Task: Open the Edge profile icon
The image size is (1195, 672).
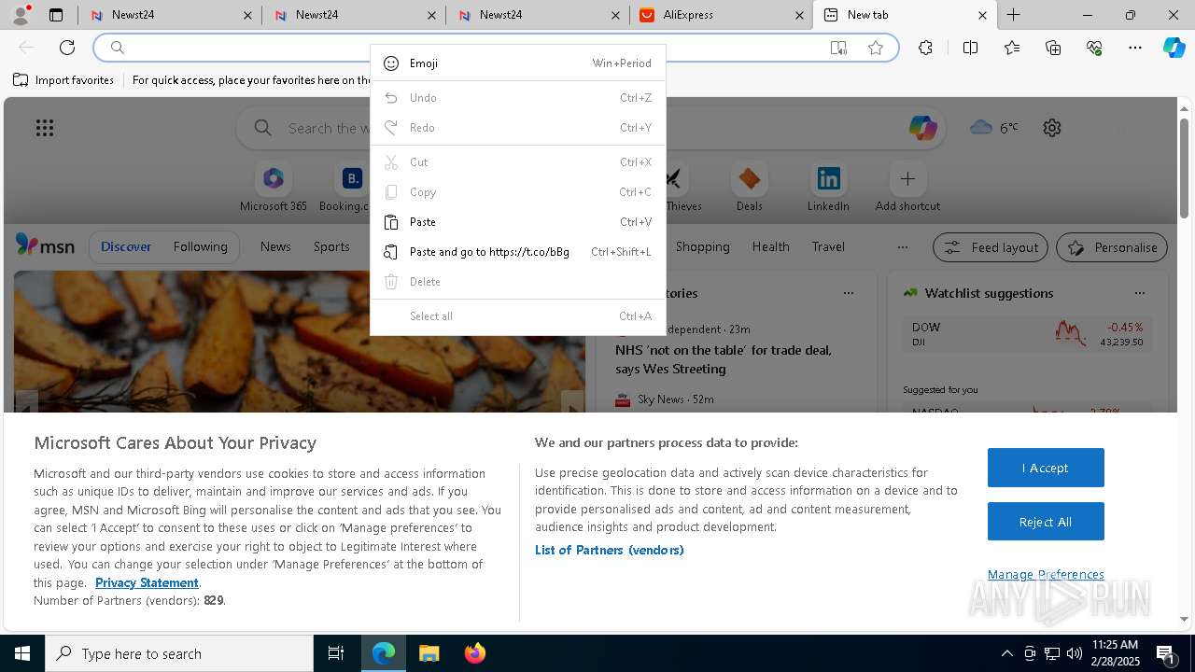Action: [x=21, y=15]
